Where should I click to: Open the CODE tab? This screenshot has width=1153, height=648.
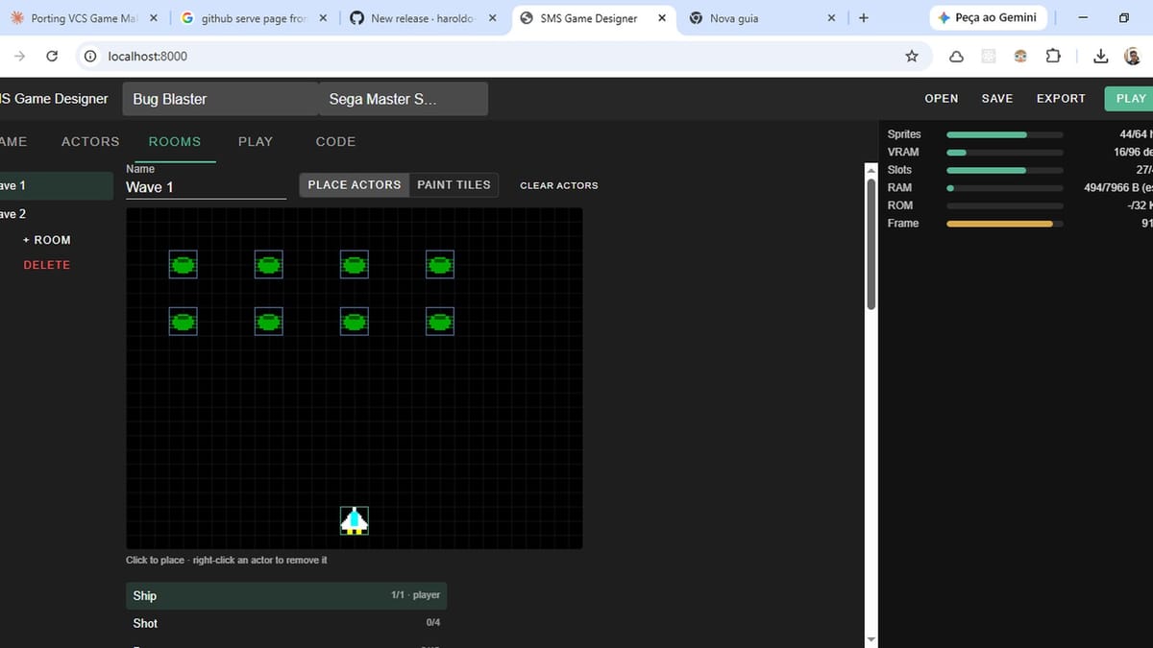click(335, 141)
